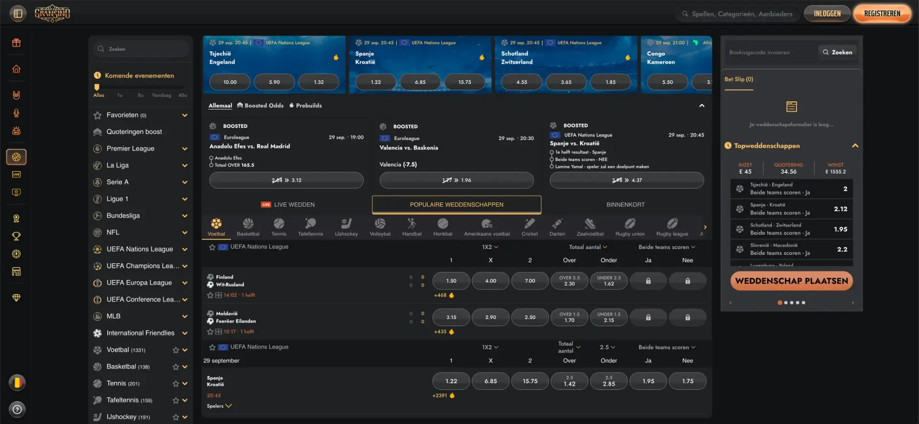
Task: Click Zoeken next to the booking code field
Action: click(x=837, y=53)
